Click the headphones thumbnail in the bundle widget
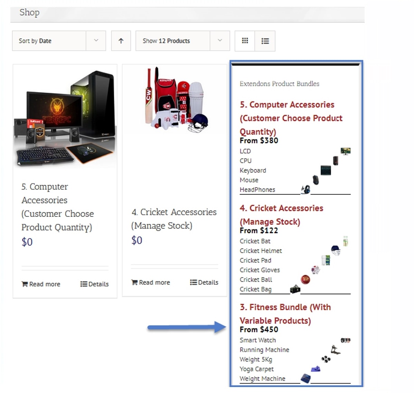Screen dimensions: 414x393 [306, 190]
